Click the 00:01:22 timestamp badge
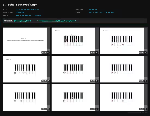150x116 pixels. tap(94, 81)
